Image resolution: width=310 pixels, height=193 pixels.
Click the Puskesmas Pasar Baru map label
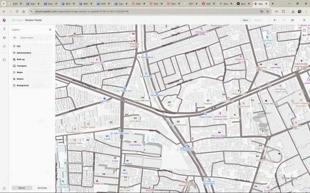pos(261,69)
